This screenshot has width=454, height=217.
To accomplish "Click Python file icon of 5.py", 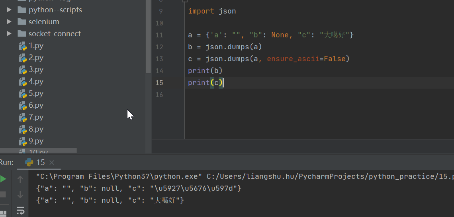I will [23, 94].
